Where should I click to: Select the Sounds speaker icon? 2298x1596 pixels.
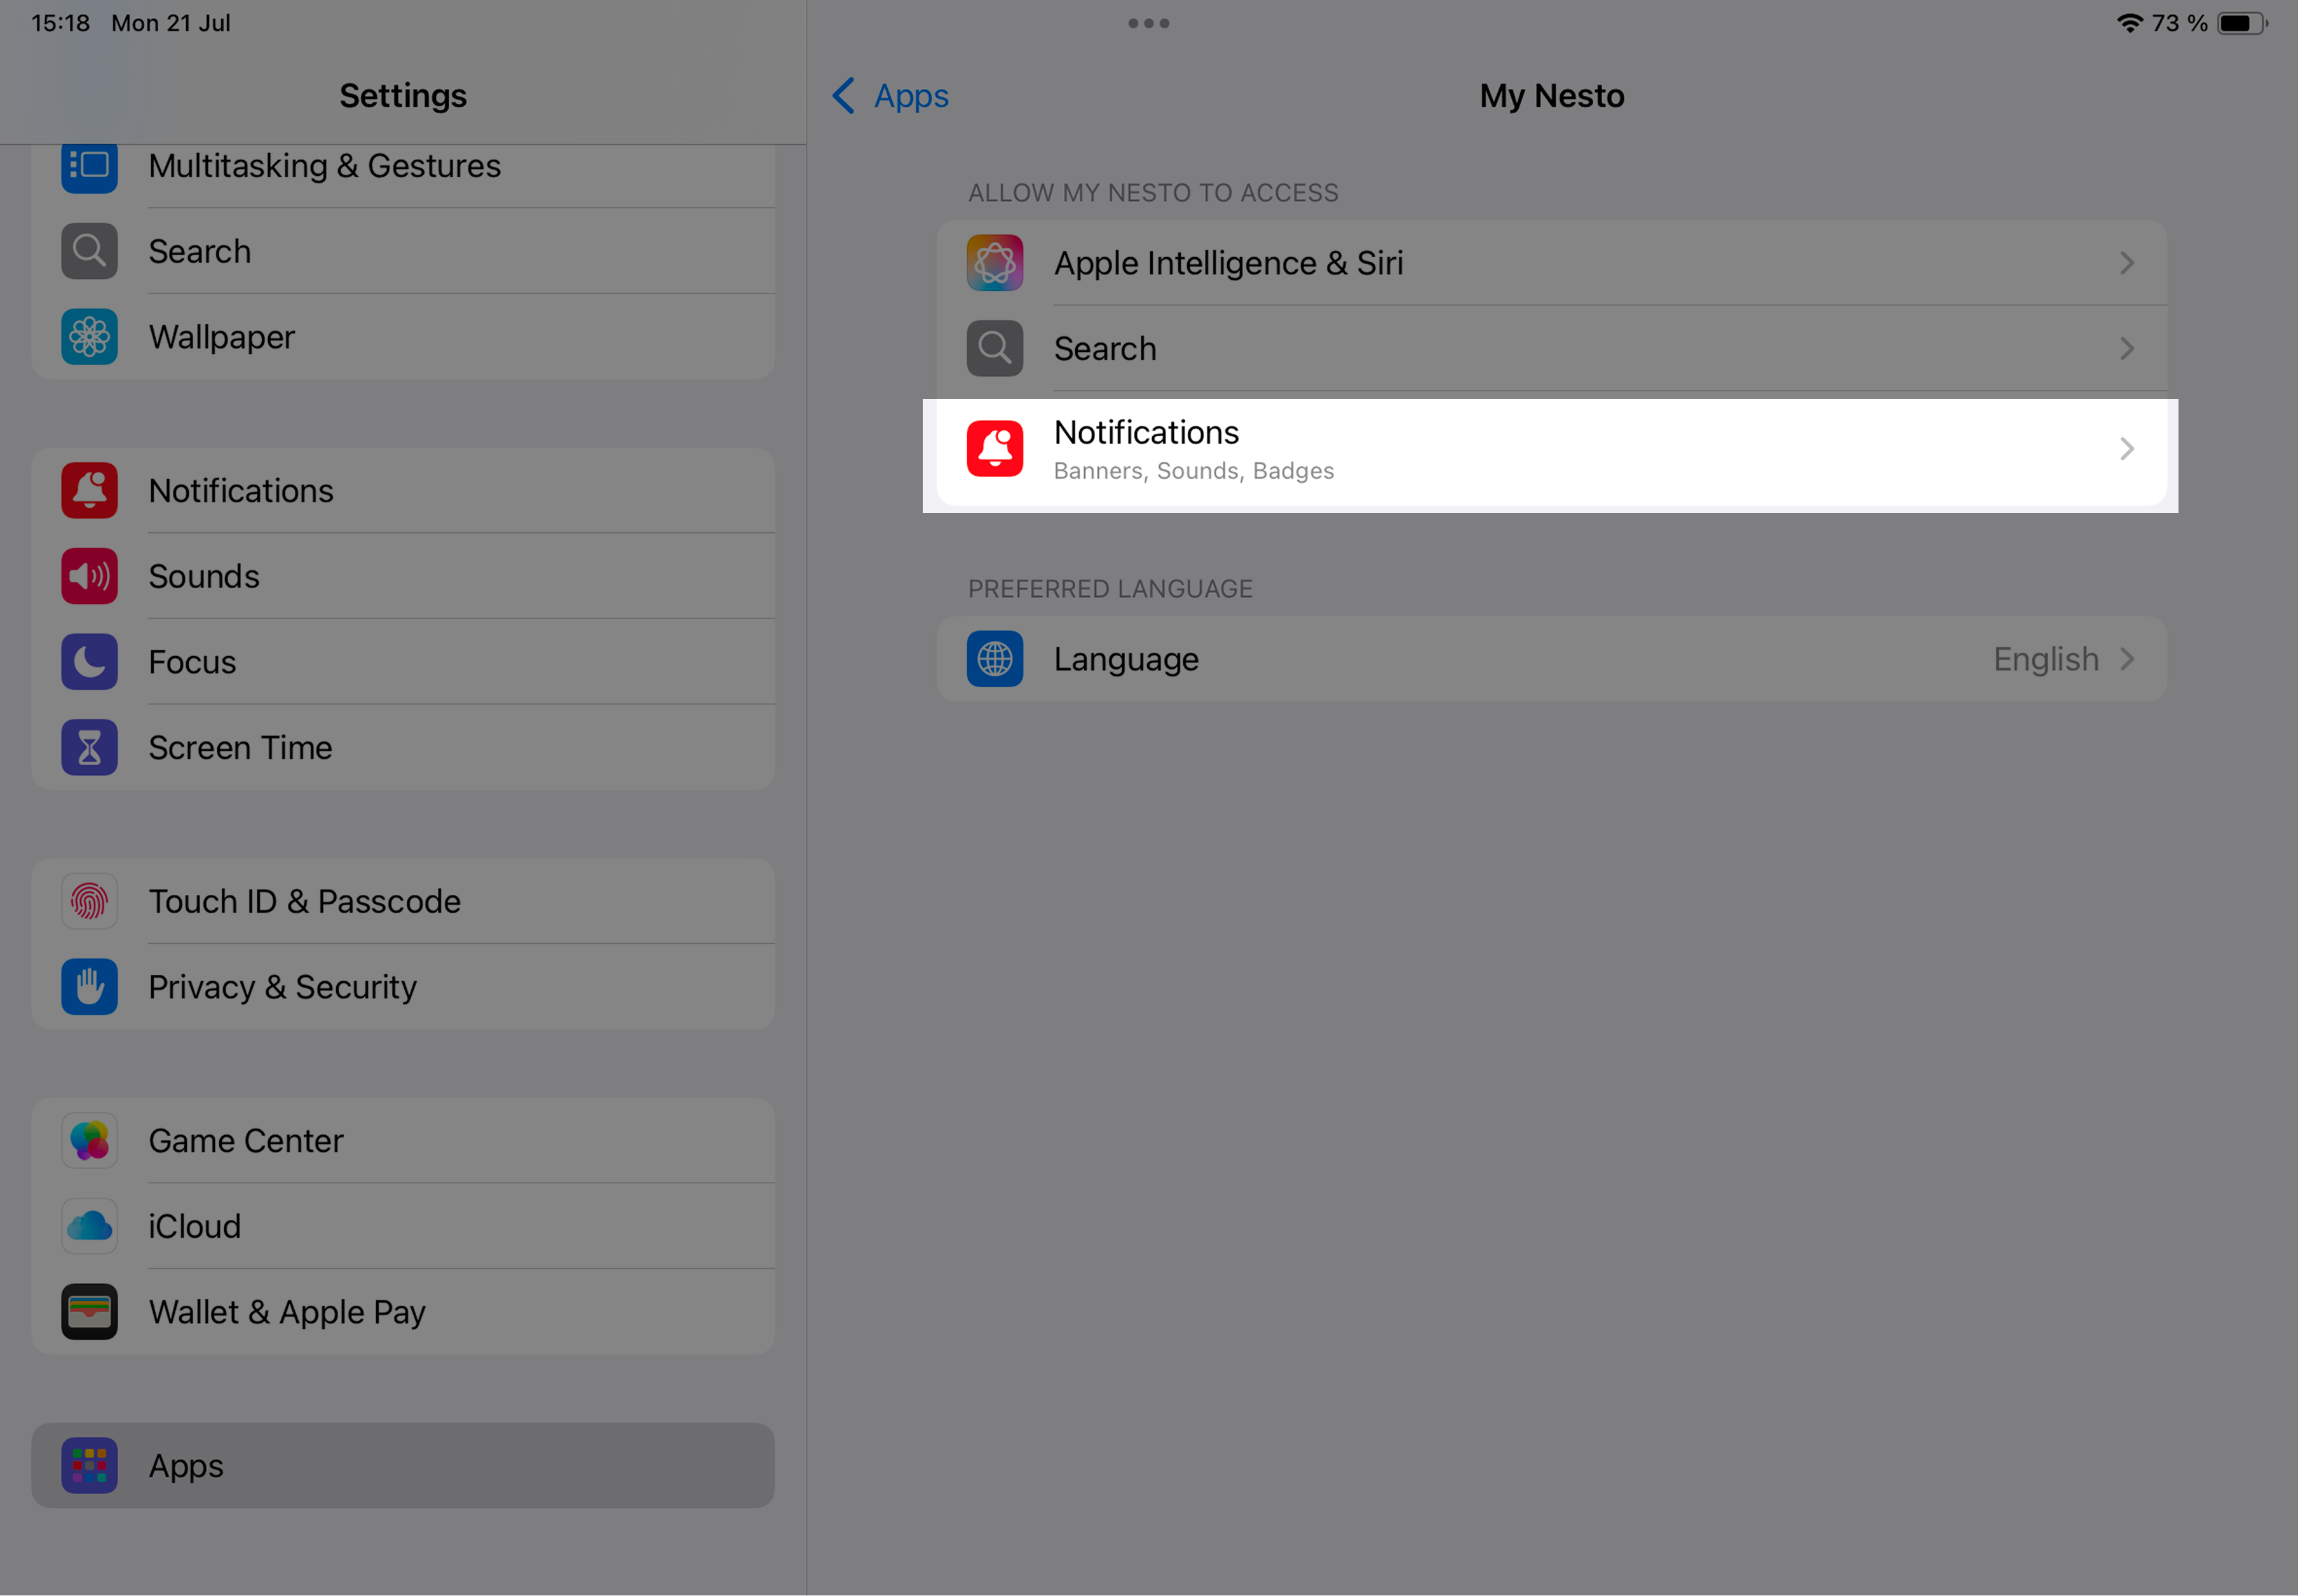89,576
